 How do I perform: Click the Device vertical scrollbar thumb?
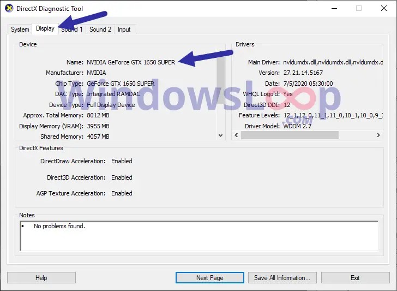(220, 80)
